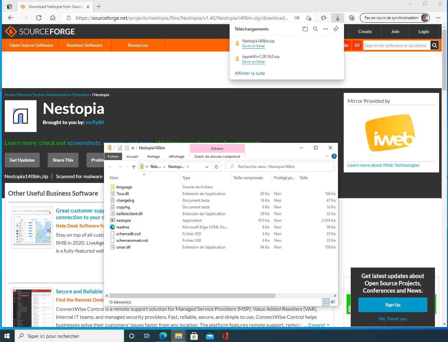Open the Outils de dossier compressé tab

click(x=217, y=157)
